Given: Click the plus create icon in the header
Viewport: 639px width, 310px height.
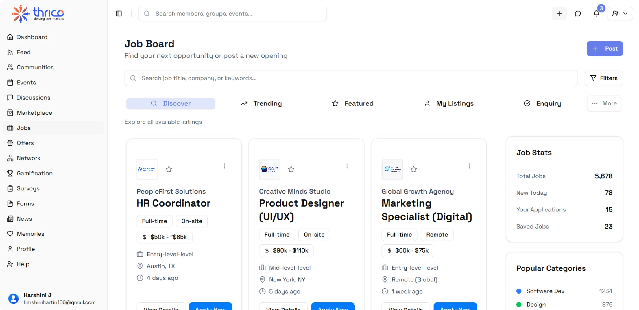Looking at the screenshot, I should coord(559,14).
